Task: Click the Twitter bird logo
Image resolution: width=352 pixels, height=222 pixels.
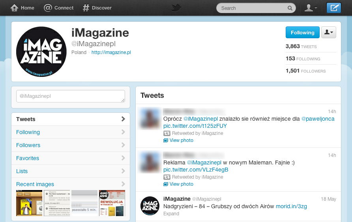Action: click(176, 8)
